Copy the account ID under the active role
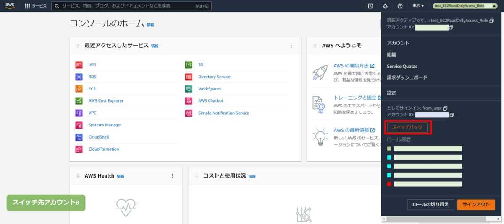This screenshot has height=224, width=504. pos(451,27)
